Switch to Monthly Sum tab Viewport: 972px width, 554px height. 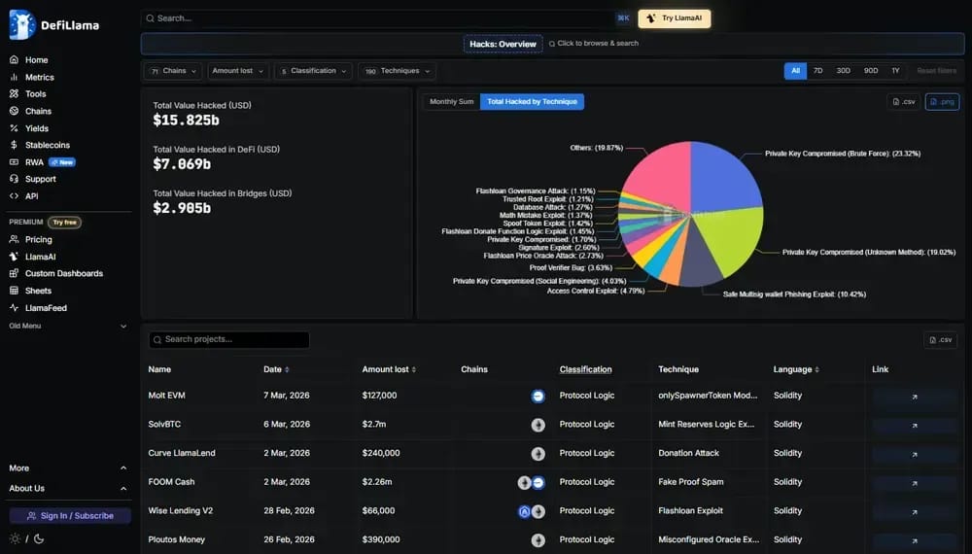point(451,102)
